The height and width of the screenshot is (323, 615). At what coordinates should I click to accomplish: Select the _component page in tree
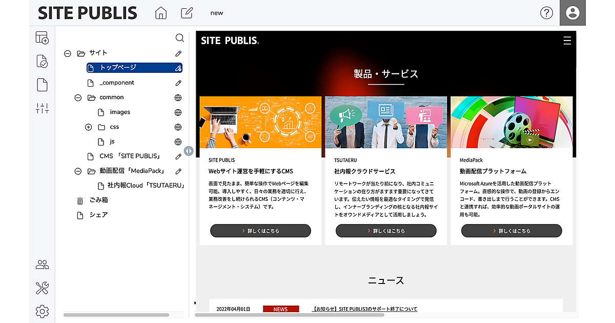117,83
